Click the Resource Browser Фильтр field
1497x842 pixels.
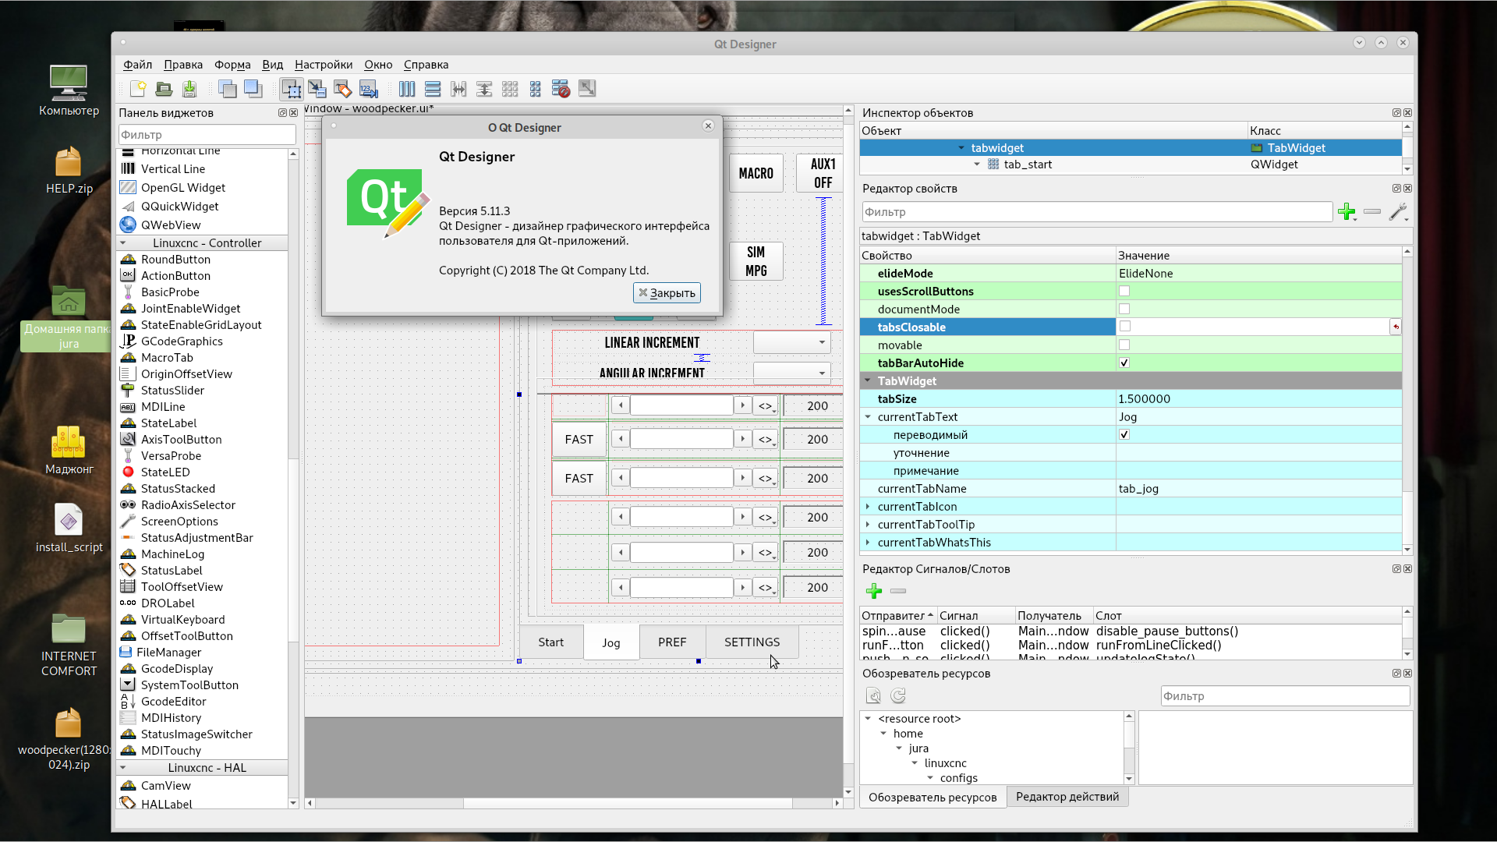(x=1285, y=695)
